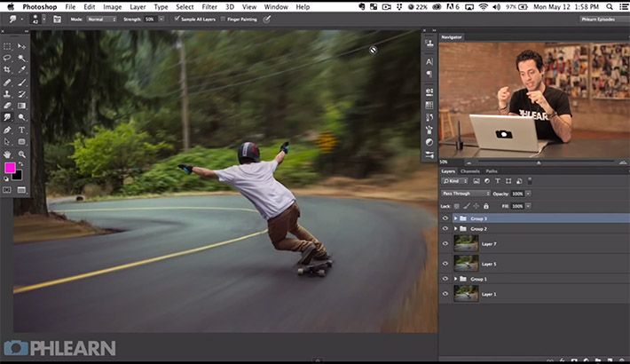Change screen mode from toolbar bottom
Viewport: 630px width, 364px height.
point(21,190)
